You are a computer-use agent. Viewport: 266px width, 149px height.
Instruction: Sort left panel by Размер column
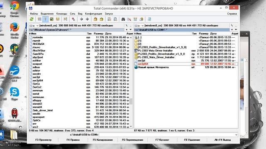point(99,34)
